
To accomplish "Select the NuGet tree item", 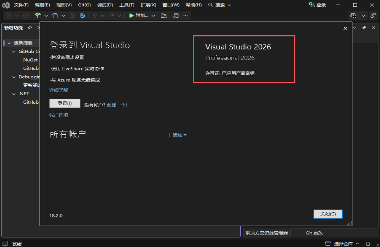I will click(31, 60).
